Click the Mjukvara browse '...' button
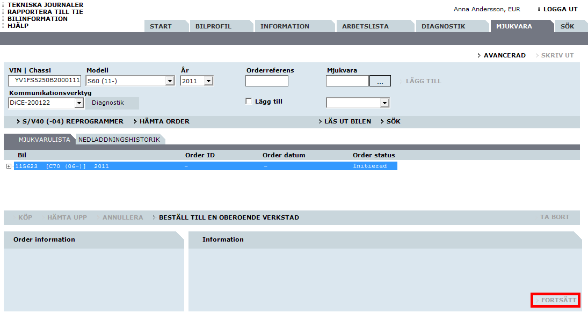Image resolution: width=588 pixels, height=313 pixels. (x=380, y=81)
